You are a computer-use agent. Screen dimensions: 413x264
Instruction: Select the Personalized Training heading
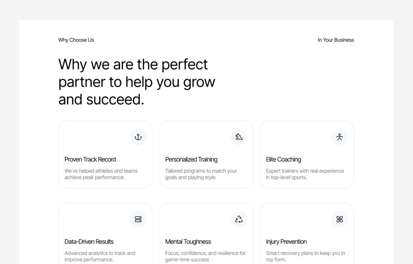click(x=191, y=159)
